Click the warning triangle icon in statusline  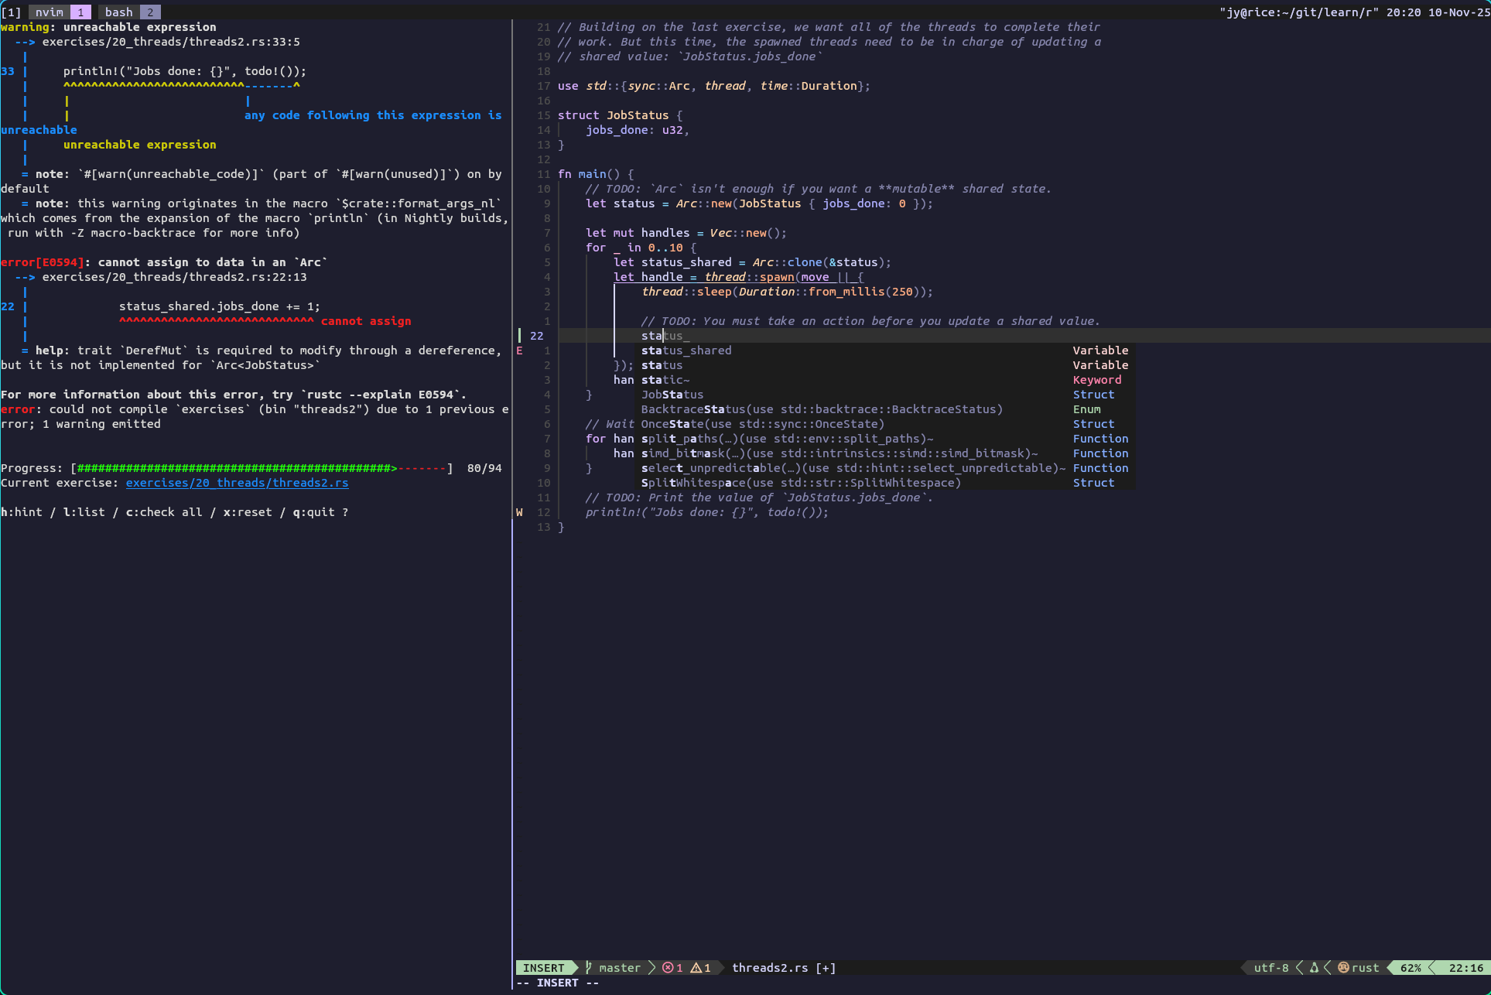coord(696,967)
